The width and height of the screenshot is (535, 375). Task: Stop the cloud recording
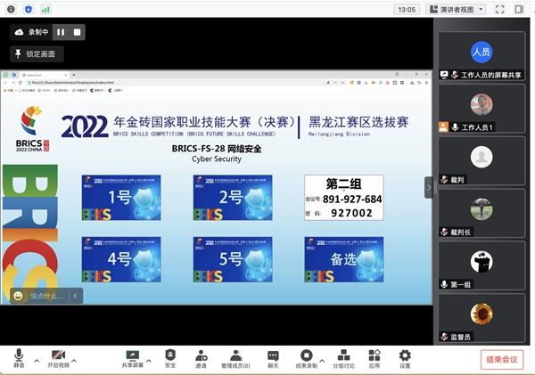(77, 32)
